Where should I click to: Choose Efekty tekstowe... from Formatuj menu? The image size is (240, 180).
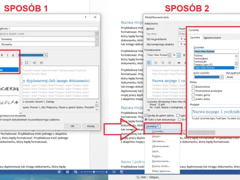(x=162, y=171)
